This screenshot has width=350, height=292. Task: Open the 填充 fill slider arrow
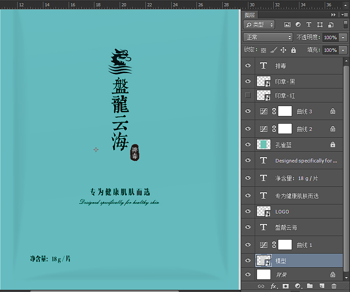pyautogui.click(x=343, y=50)
